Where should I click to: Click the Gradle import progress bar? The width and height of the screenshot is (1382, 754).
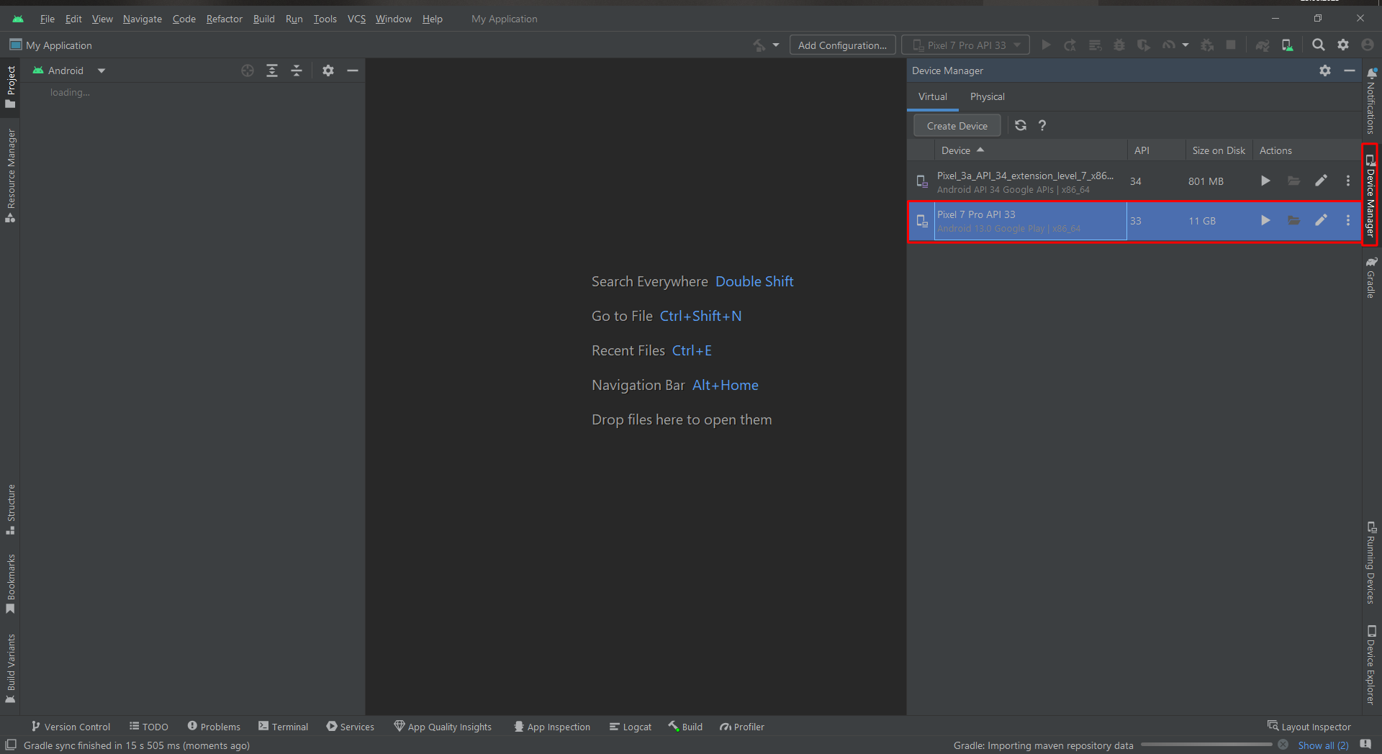tap(1206, 745)
